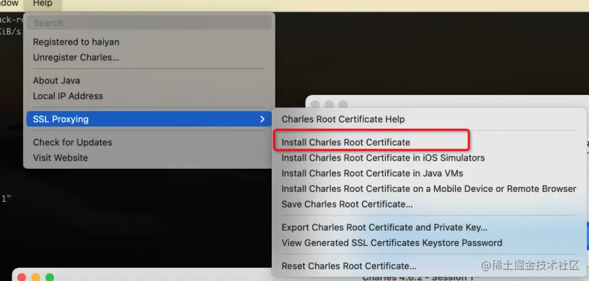589x281 pixels.
Task: Choose Install Charles Root Certificate
Action: pyautogui.click(x=429, y=142)
